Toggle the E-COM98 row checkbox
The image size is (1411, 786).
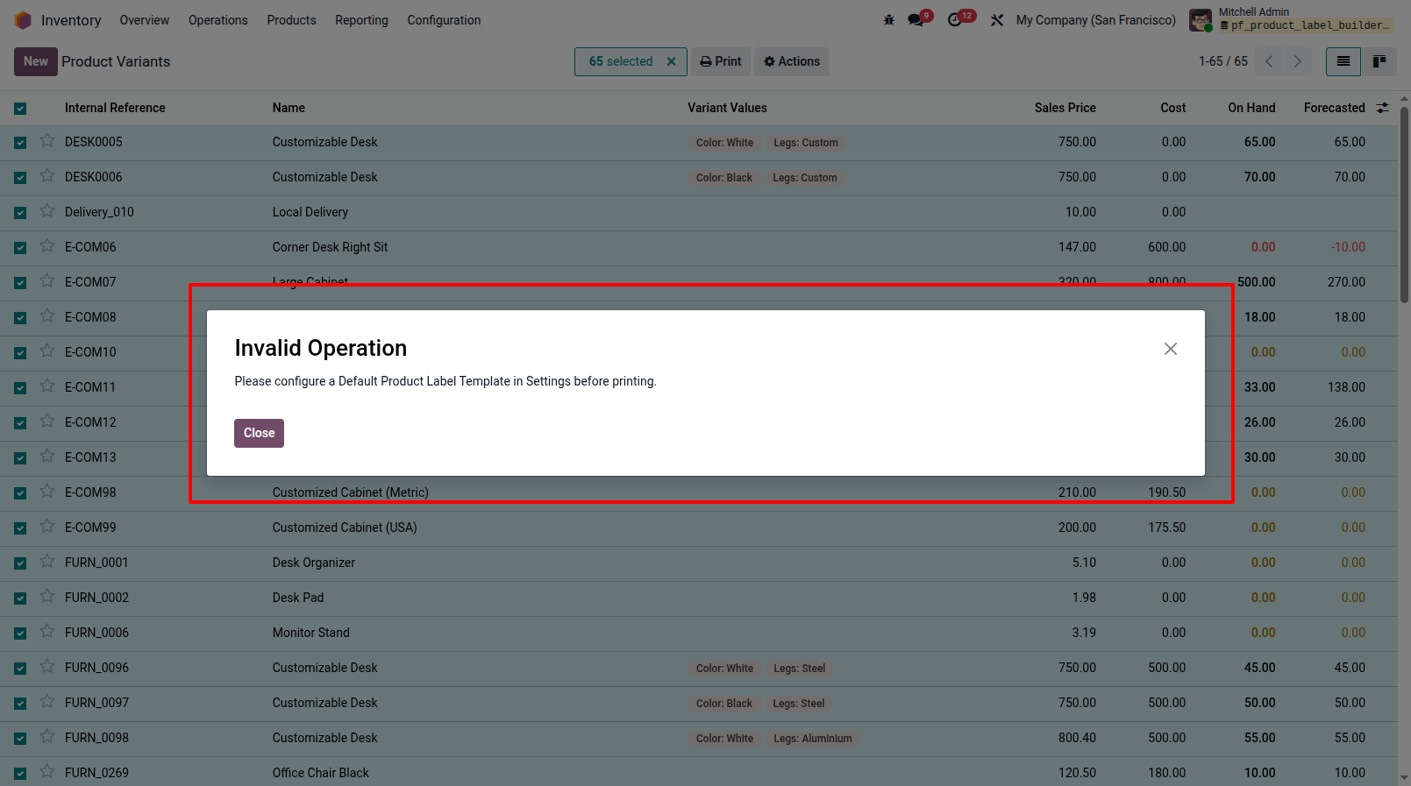click(20, 493)
